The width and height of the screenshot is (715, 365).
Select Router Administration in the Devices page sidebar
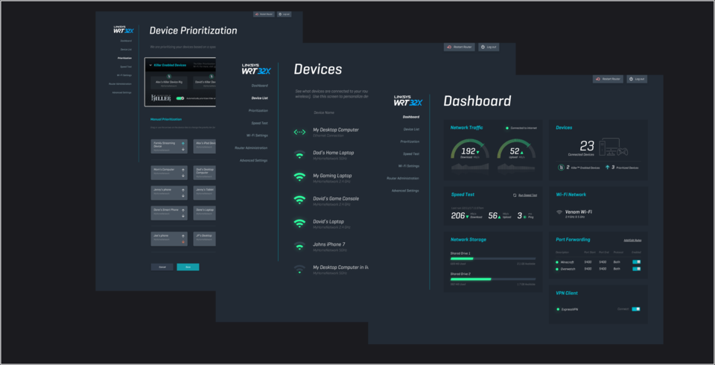click(251, 147)
